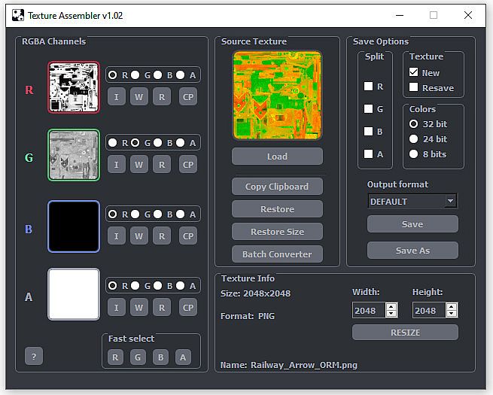Open help with the question mark button
Image resolution: width=493 pixels, height=395 pixels.
tap(34, 356)
